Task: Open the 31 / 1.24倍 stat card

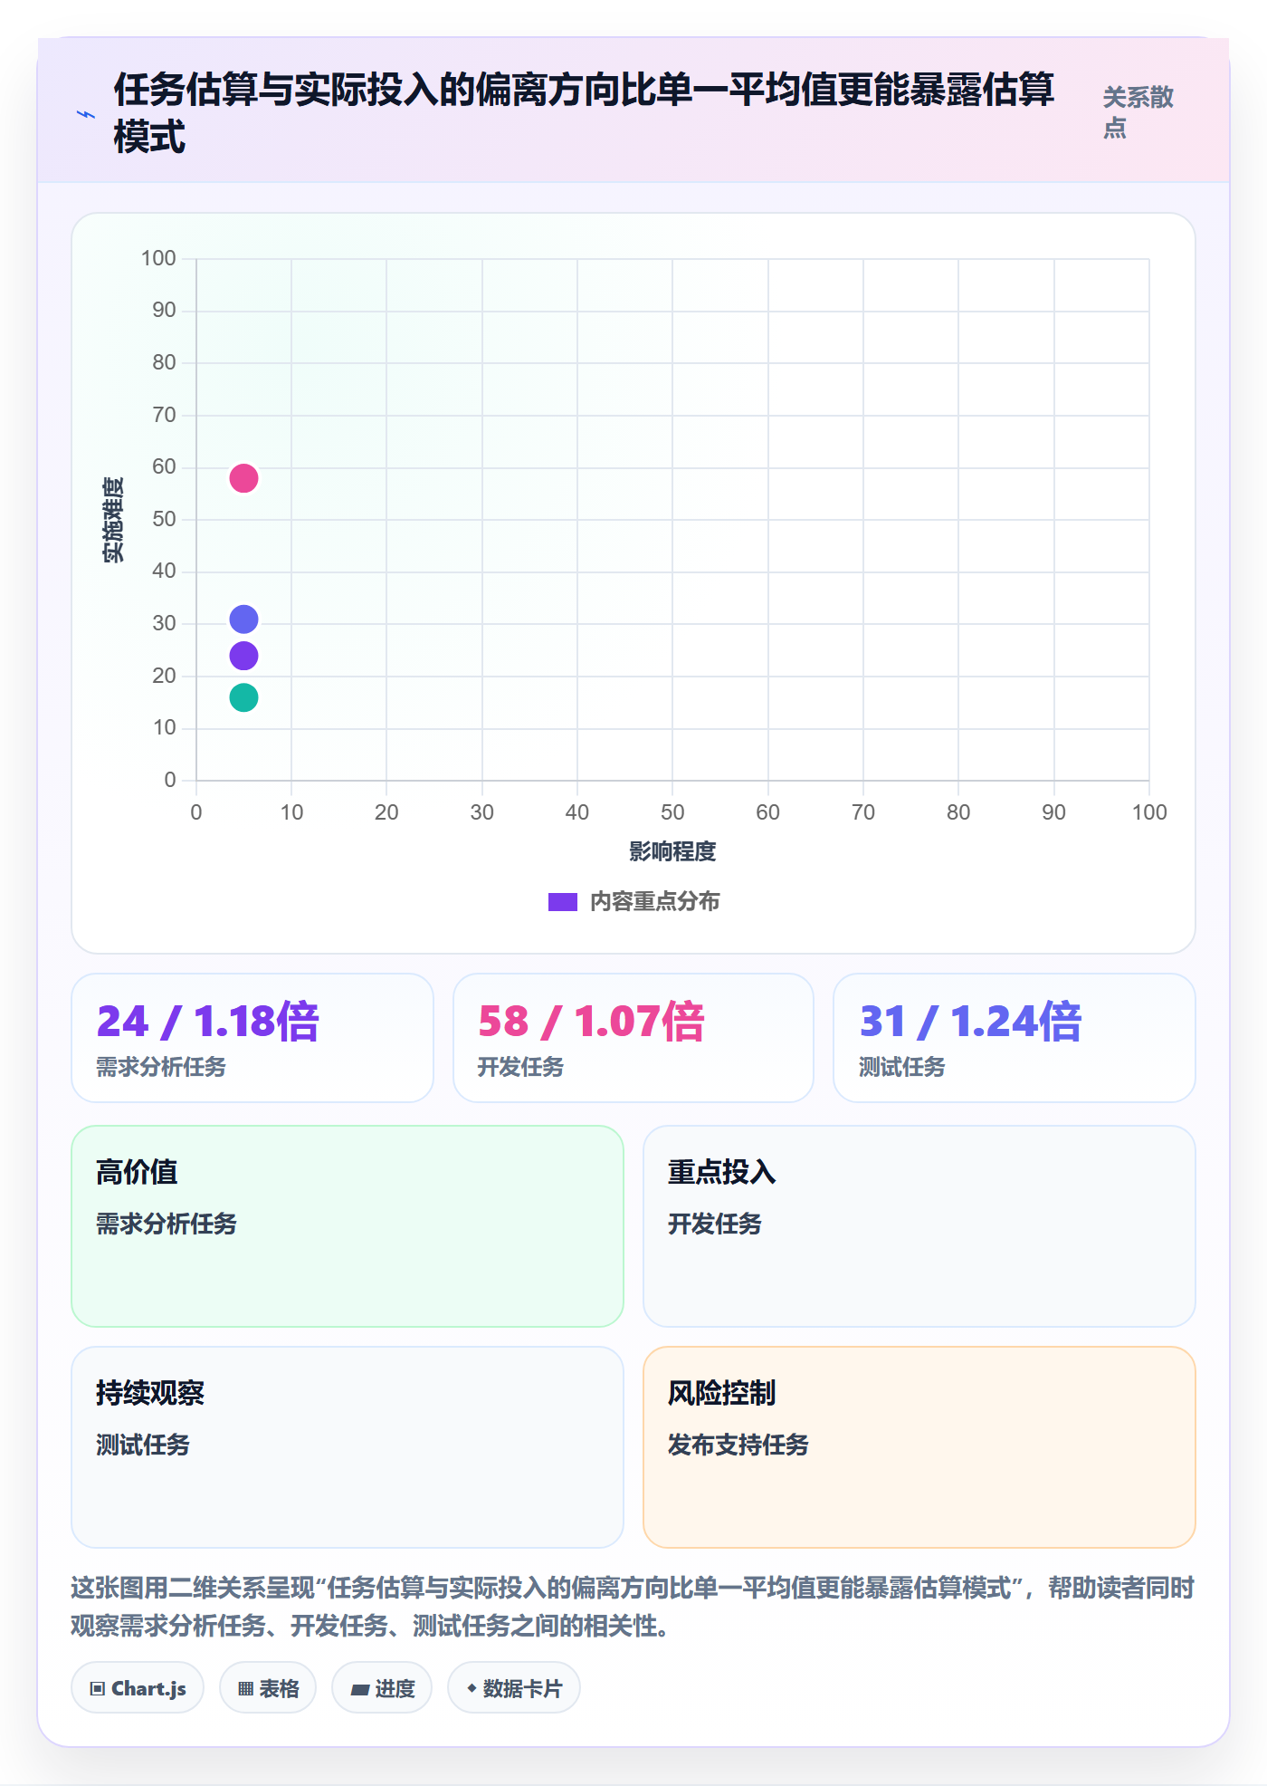Action: pos(1015,1038)
